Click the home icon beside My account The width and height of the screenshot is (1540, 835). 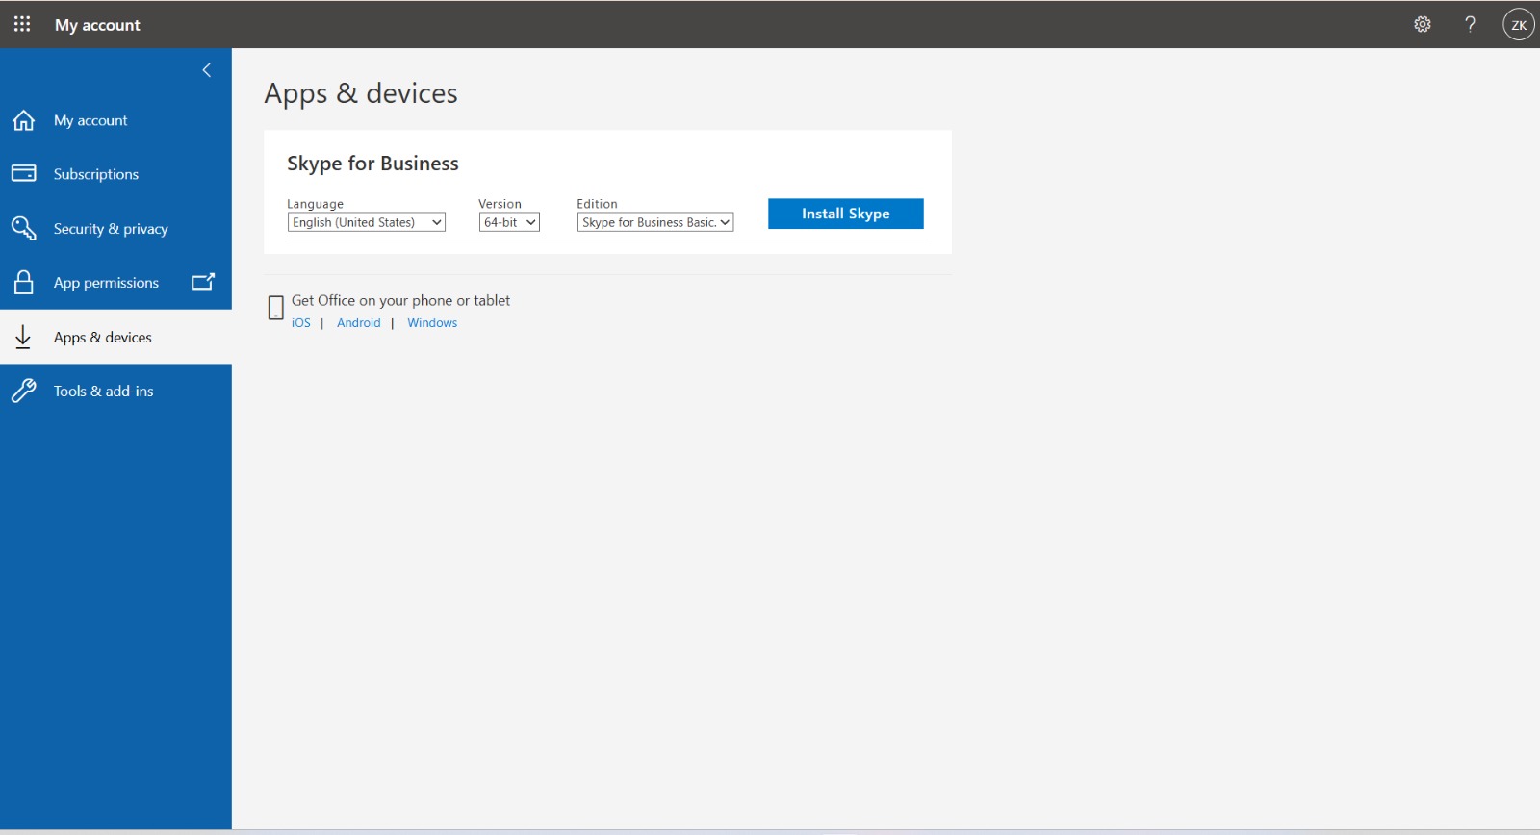tap(23, 120)
